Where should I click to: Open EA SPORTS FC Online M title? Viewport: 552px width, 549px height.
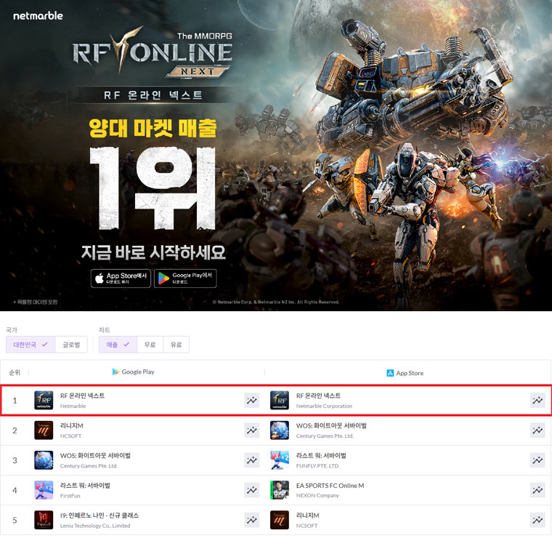(x=330, y=486)
